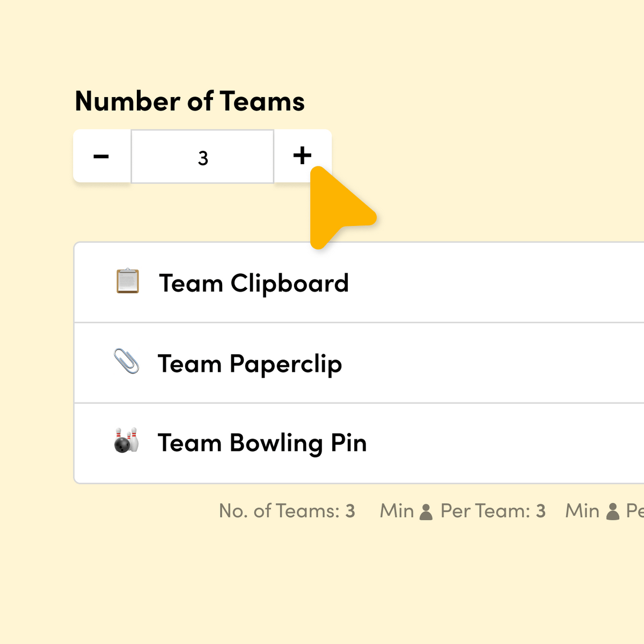Click the bold 3 after Per Team
Viewport: 644px width, 644px height.
click(x=541, y=511)
